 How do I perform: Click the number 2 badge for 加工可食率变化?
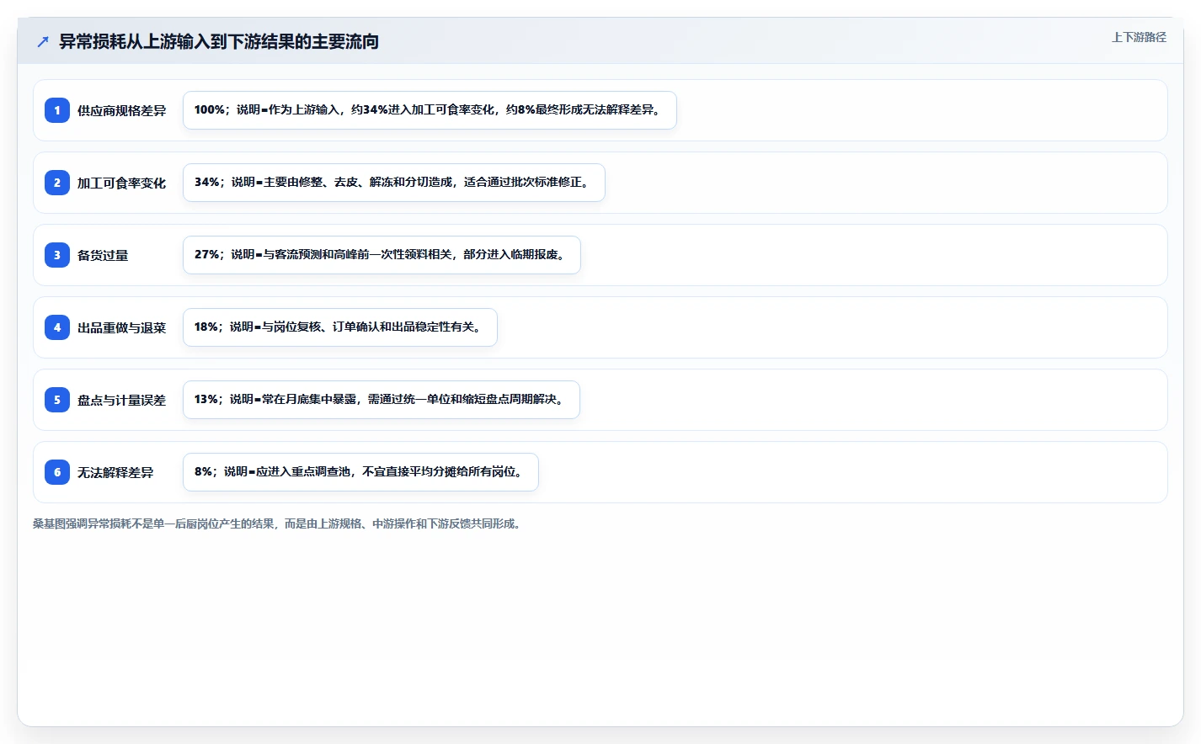coord(57,183)
